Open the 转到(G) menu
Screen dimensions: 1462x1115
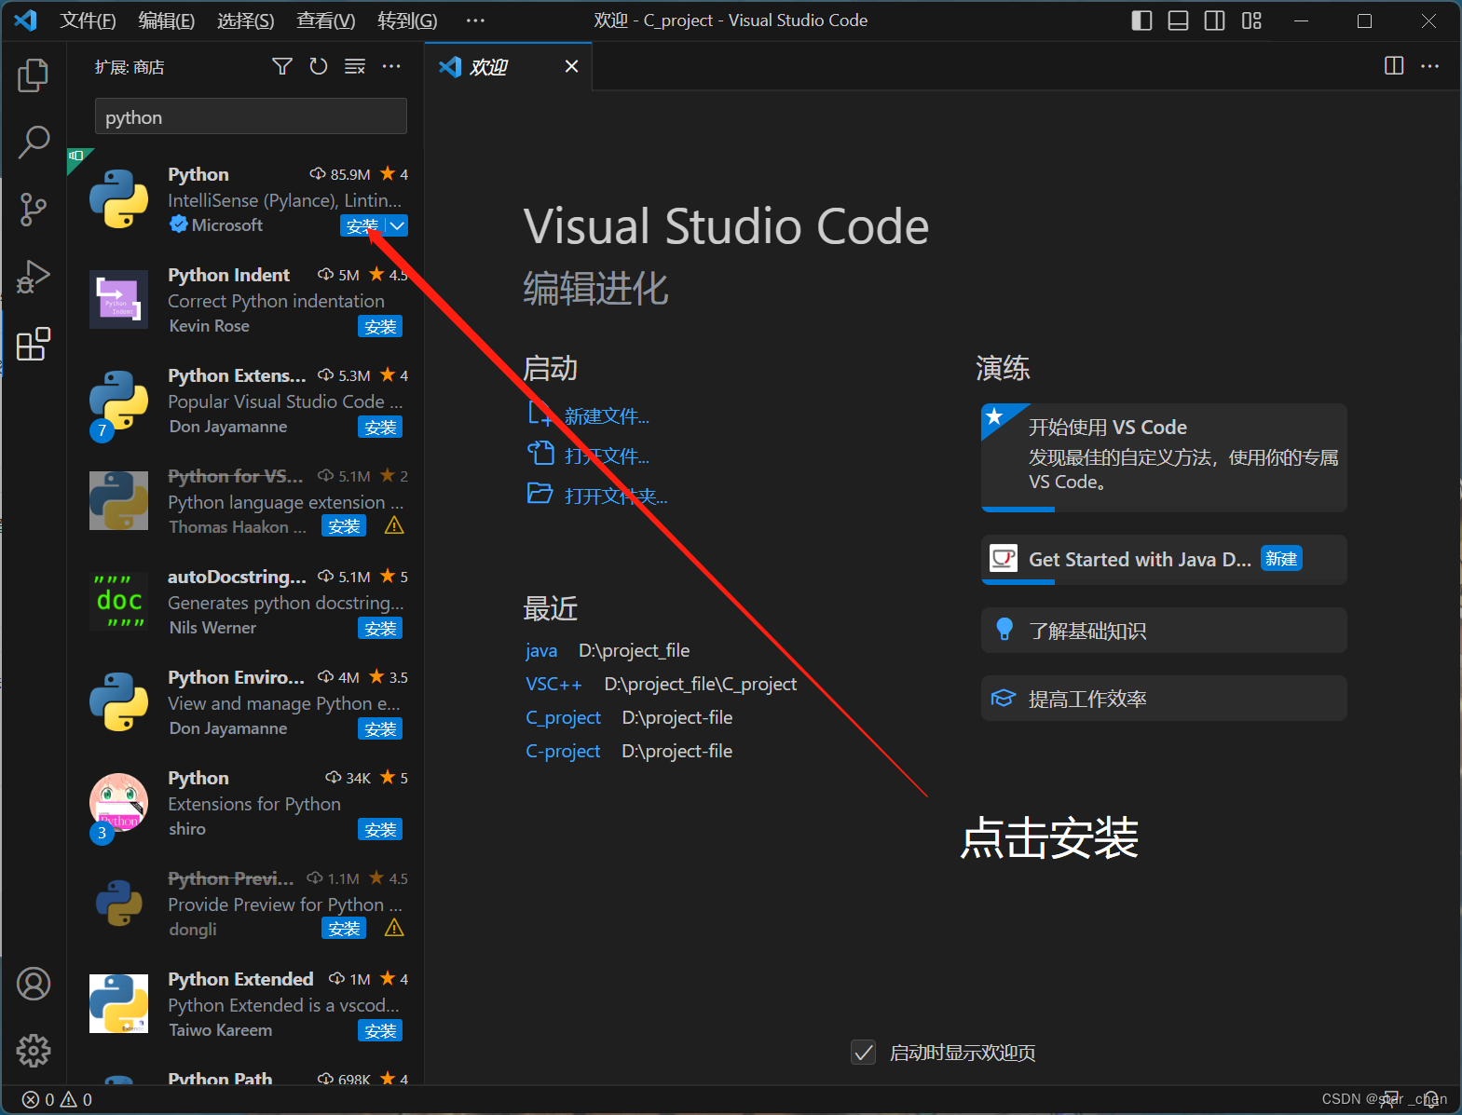tap(407, 20)
